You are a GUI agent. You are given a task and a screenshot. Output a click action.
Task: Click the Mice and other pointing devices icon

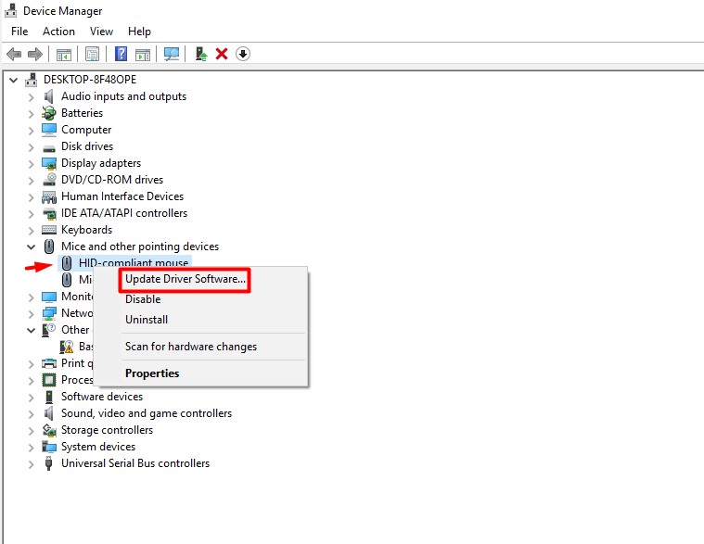click(48, 247)
